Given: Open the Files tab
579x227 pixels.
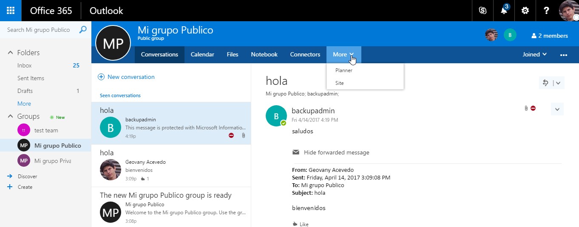Looking at the screenshot, I should (x=233, y=54).
